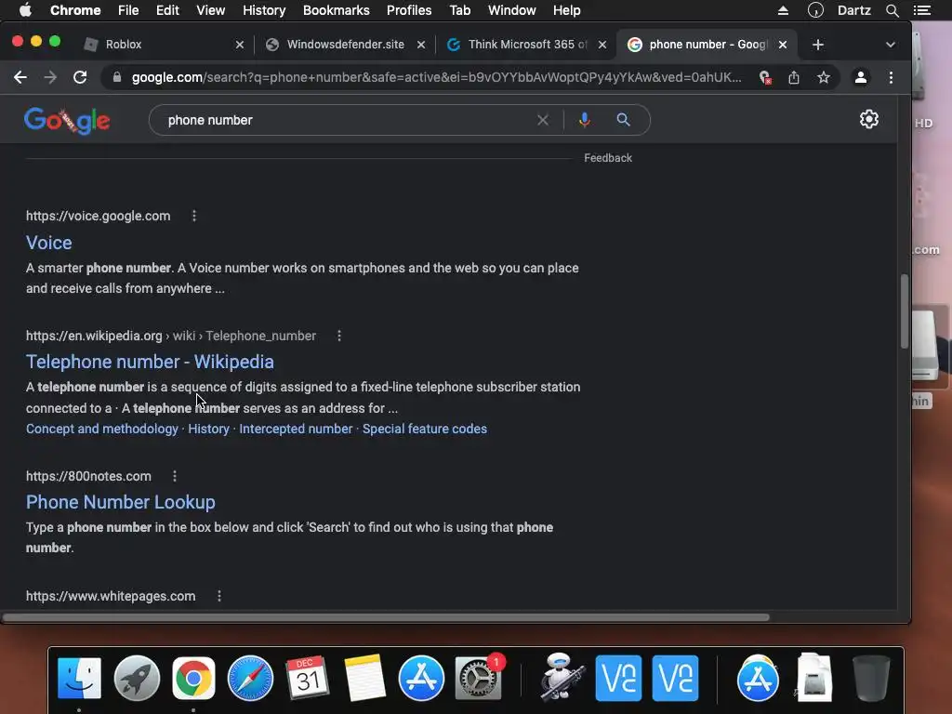
Task: Open Control Center list icon in menu bar
Action: [922, 10]
